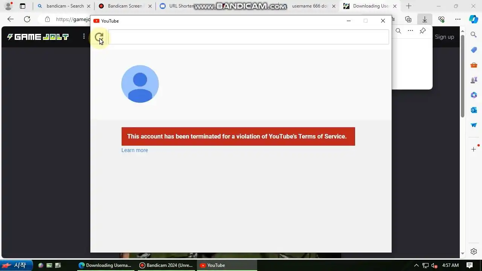Minimize the YouTube popup window
The width and height of the screenshot is (482, 271).
pyautogui.click(x=349, y=21)
